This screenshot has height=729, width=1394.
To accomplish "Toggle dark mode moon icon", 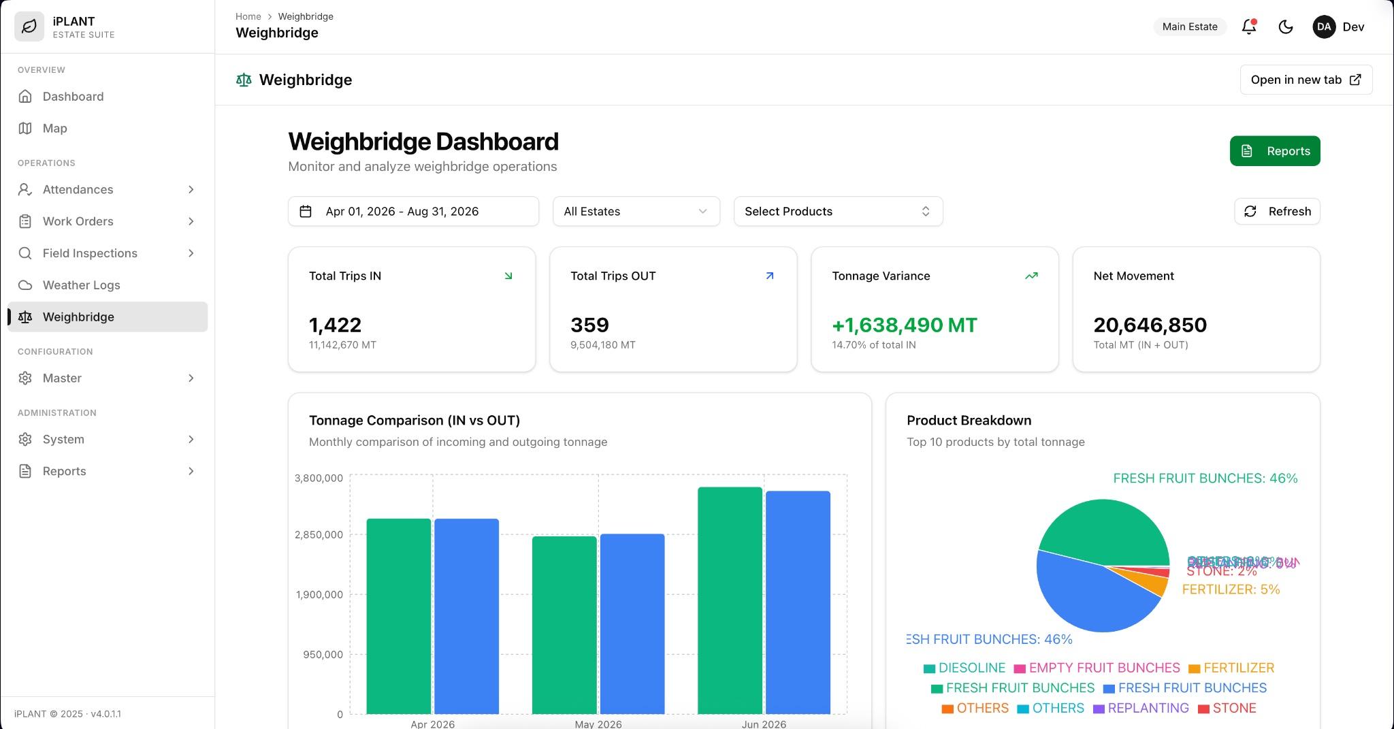I will coord(1286,27).
